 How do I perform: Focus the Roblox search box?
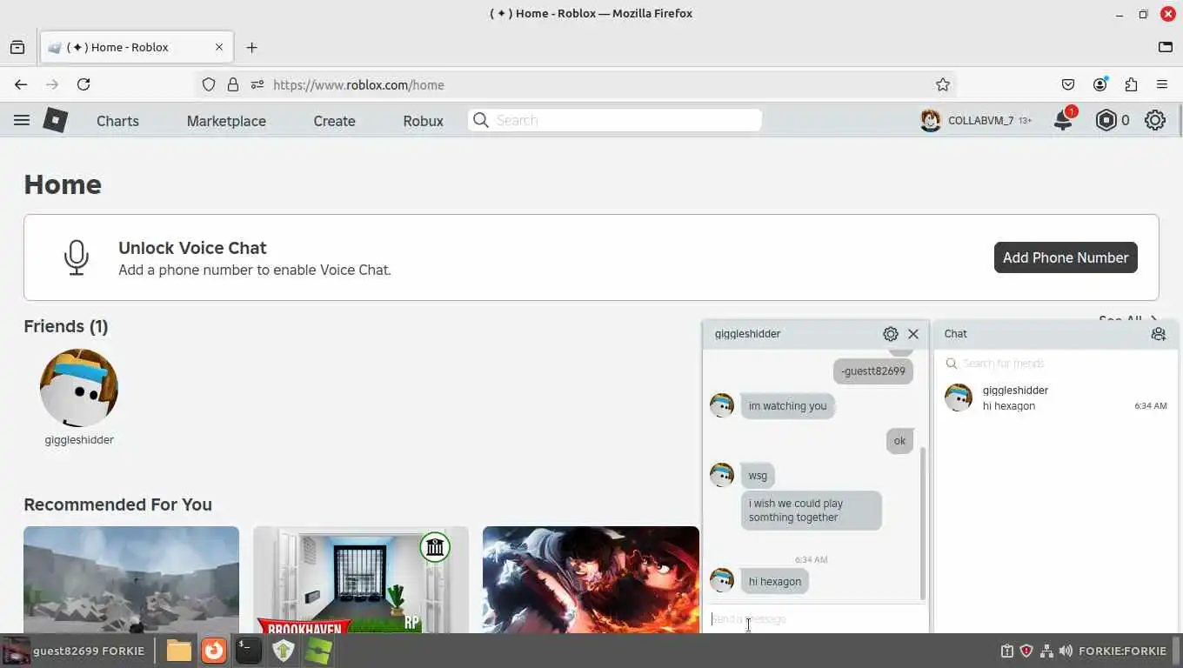click(x=615, y=120)
